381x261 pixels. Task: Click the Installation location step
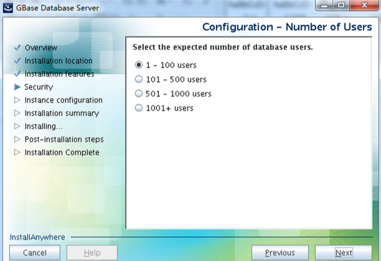coord(59,61)
